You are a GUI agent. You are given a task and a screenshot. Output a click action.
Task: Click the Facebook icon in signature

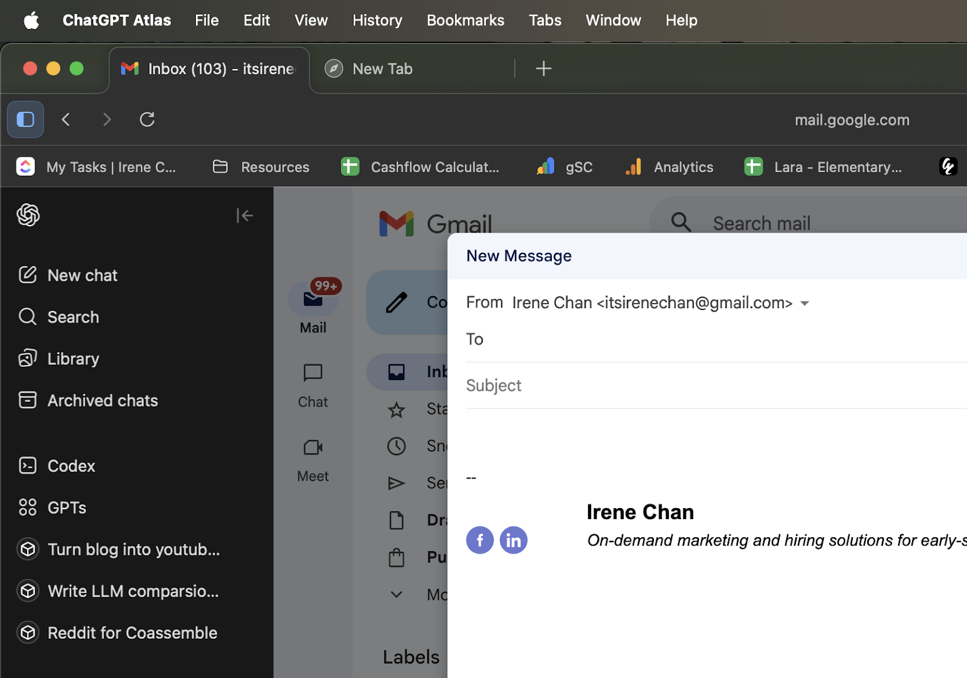pos(480,540)
